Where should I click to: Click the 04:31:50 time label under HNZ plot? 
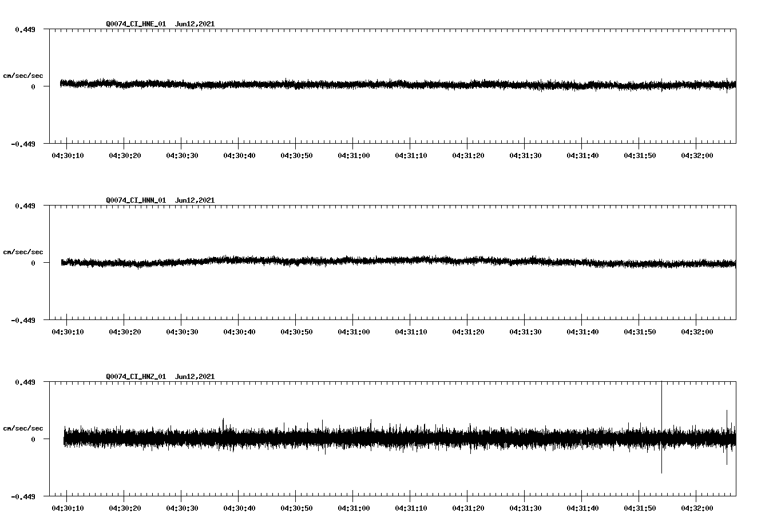click(640, 508)
